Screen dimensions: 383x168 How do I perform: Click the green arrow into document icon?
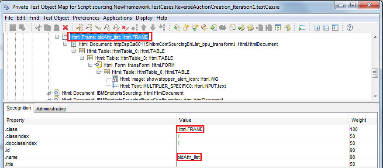coord(214,27)
